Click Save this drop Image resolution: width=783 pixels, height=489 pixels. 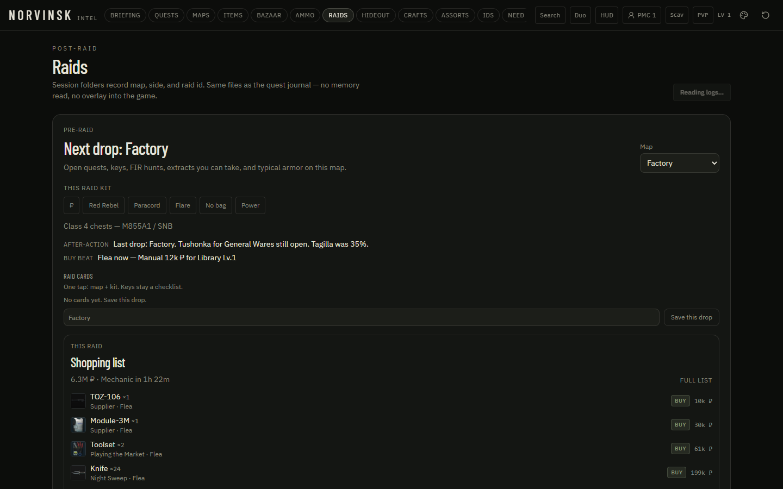(x=692, y=317)
